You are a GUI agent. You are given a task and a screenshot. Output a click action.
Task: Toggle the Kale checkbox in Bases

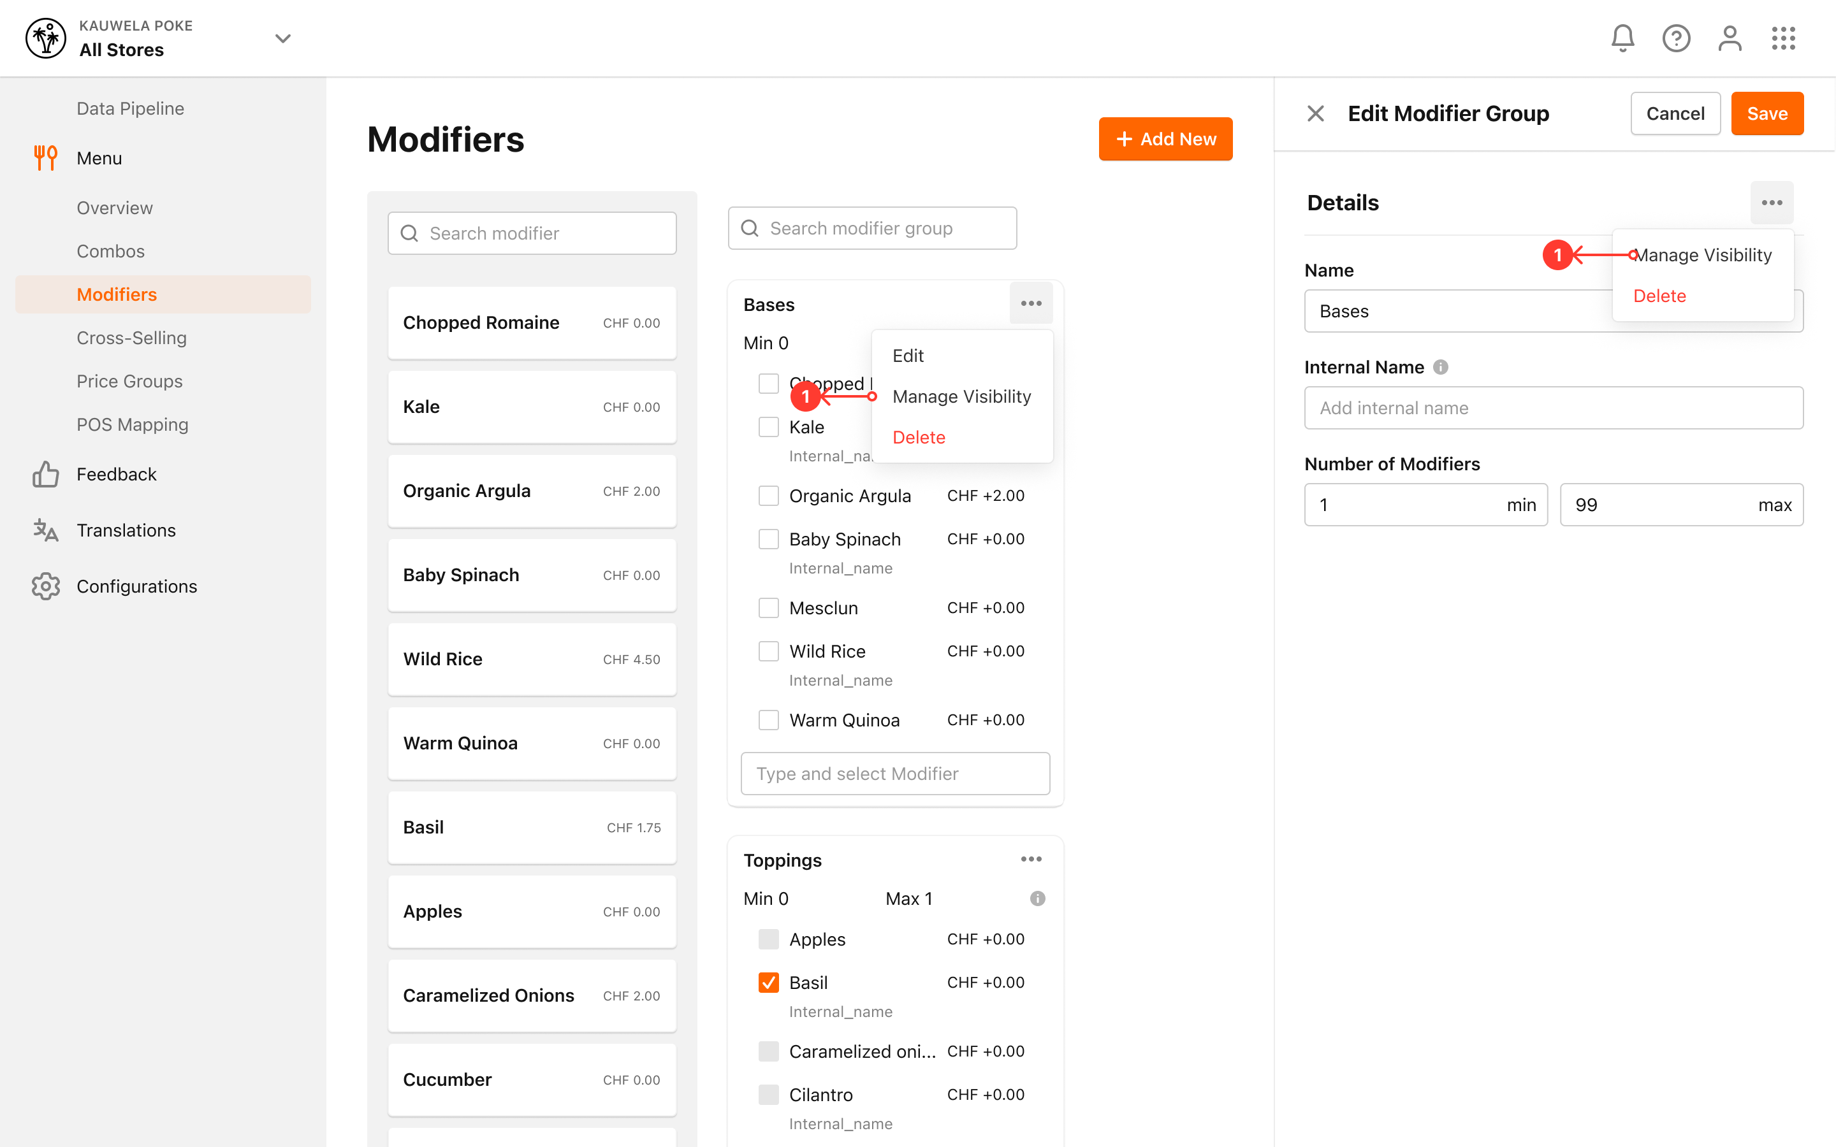coord(769,426)
